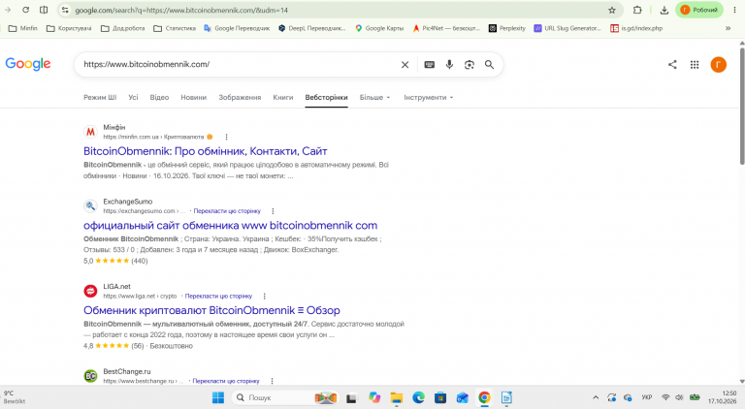The height and width of the screenshot is (409, 745).
Task: Open more options for LIGA.net result
Action: [x=264, y=296]
